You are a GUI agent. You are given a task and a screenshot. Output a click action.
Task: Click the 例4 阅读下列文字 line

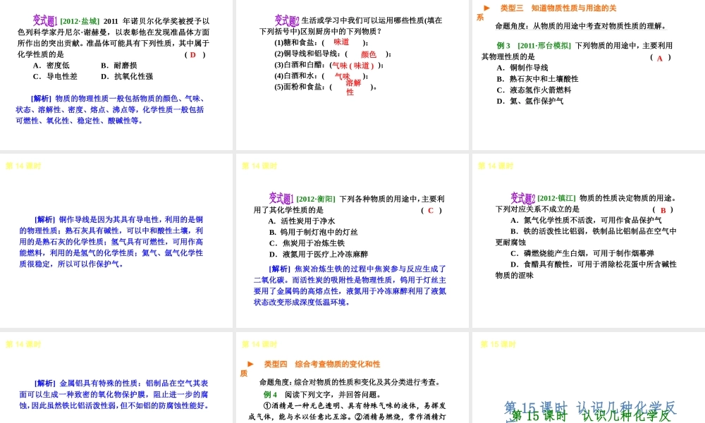322,394
